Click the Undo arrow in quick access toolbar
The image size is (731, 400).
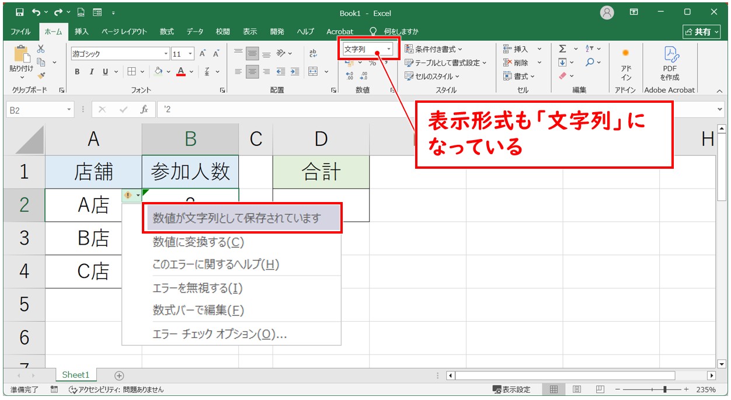tap(37, 12)
